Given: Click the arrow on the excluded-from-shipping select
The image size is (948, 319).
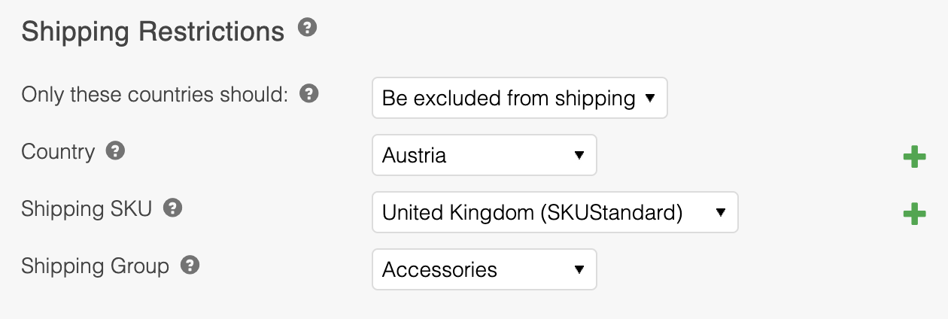Looking at the screenshot, I should [650, 98].
